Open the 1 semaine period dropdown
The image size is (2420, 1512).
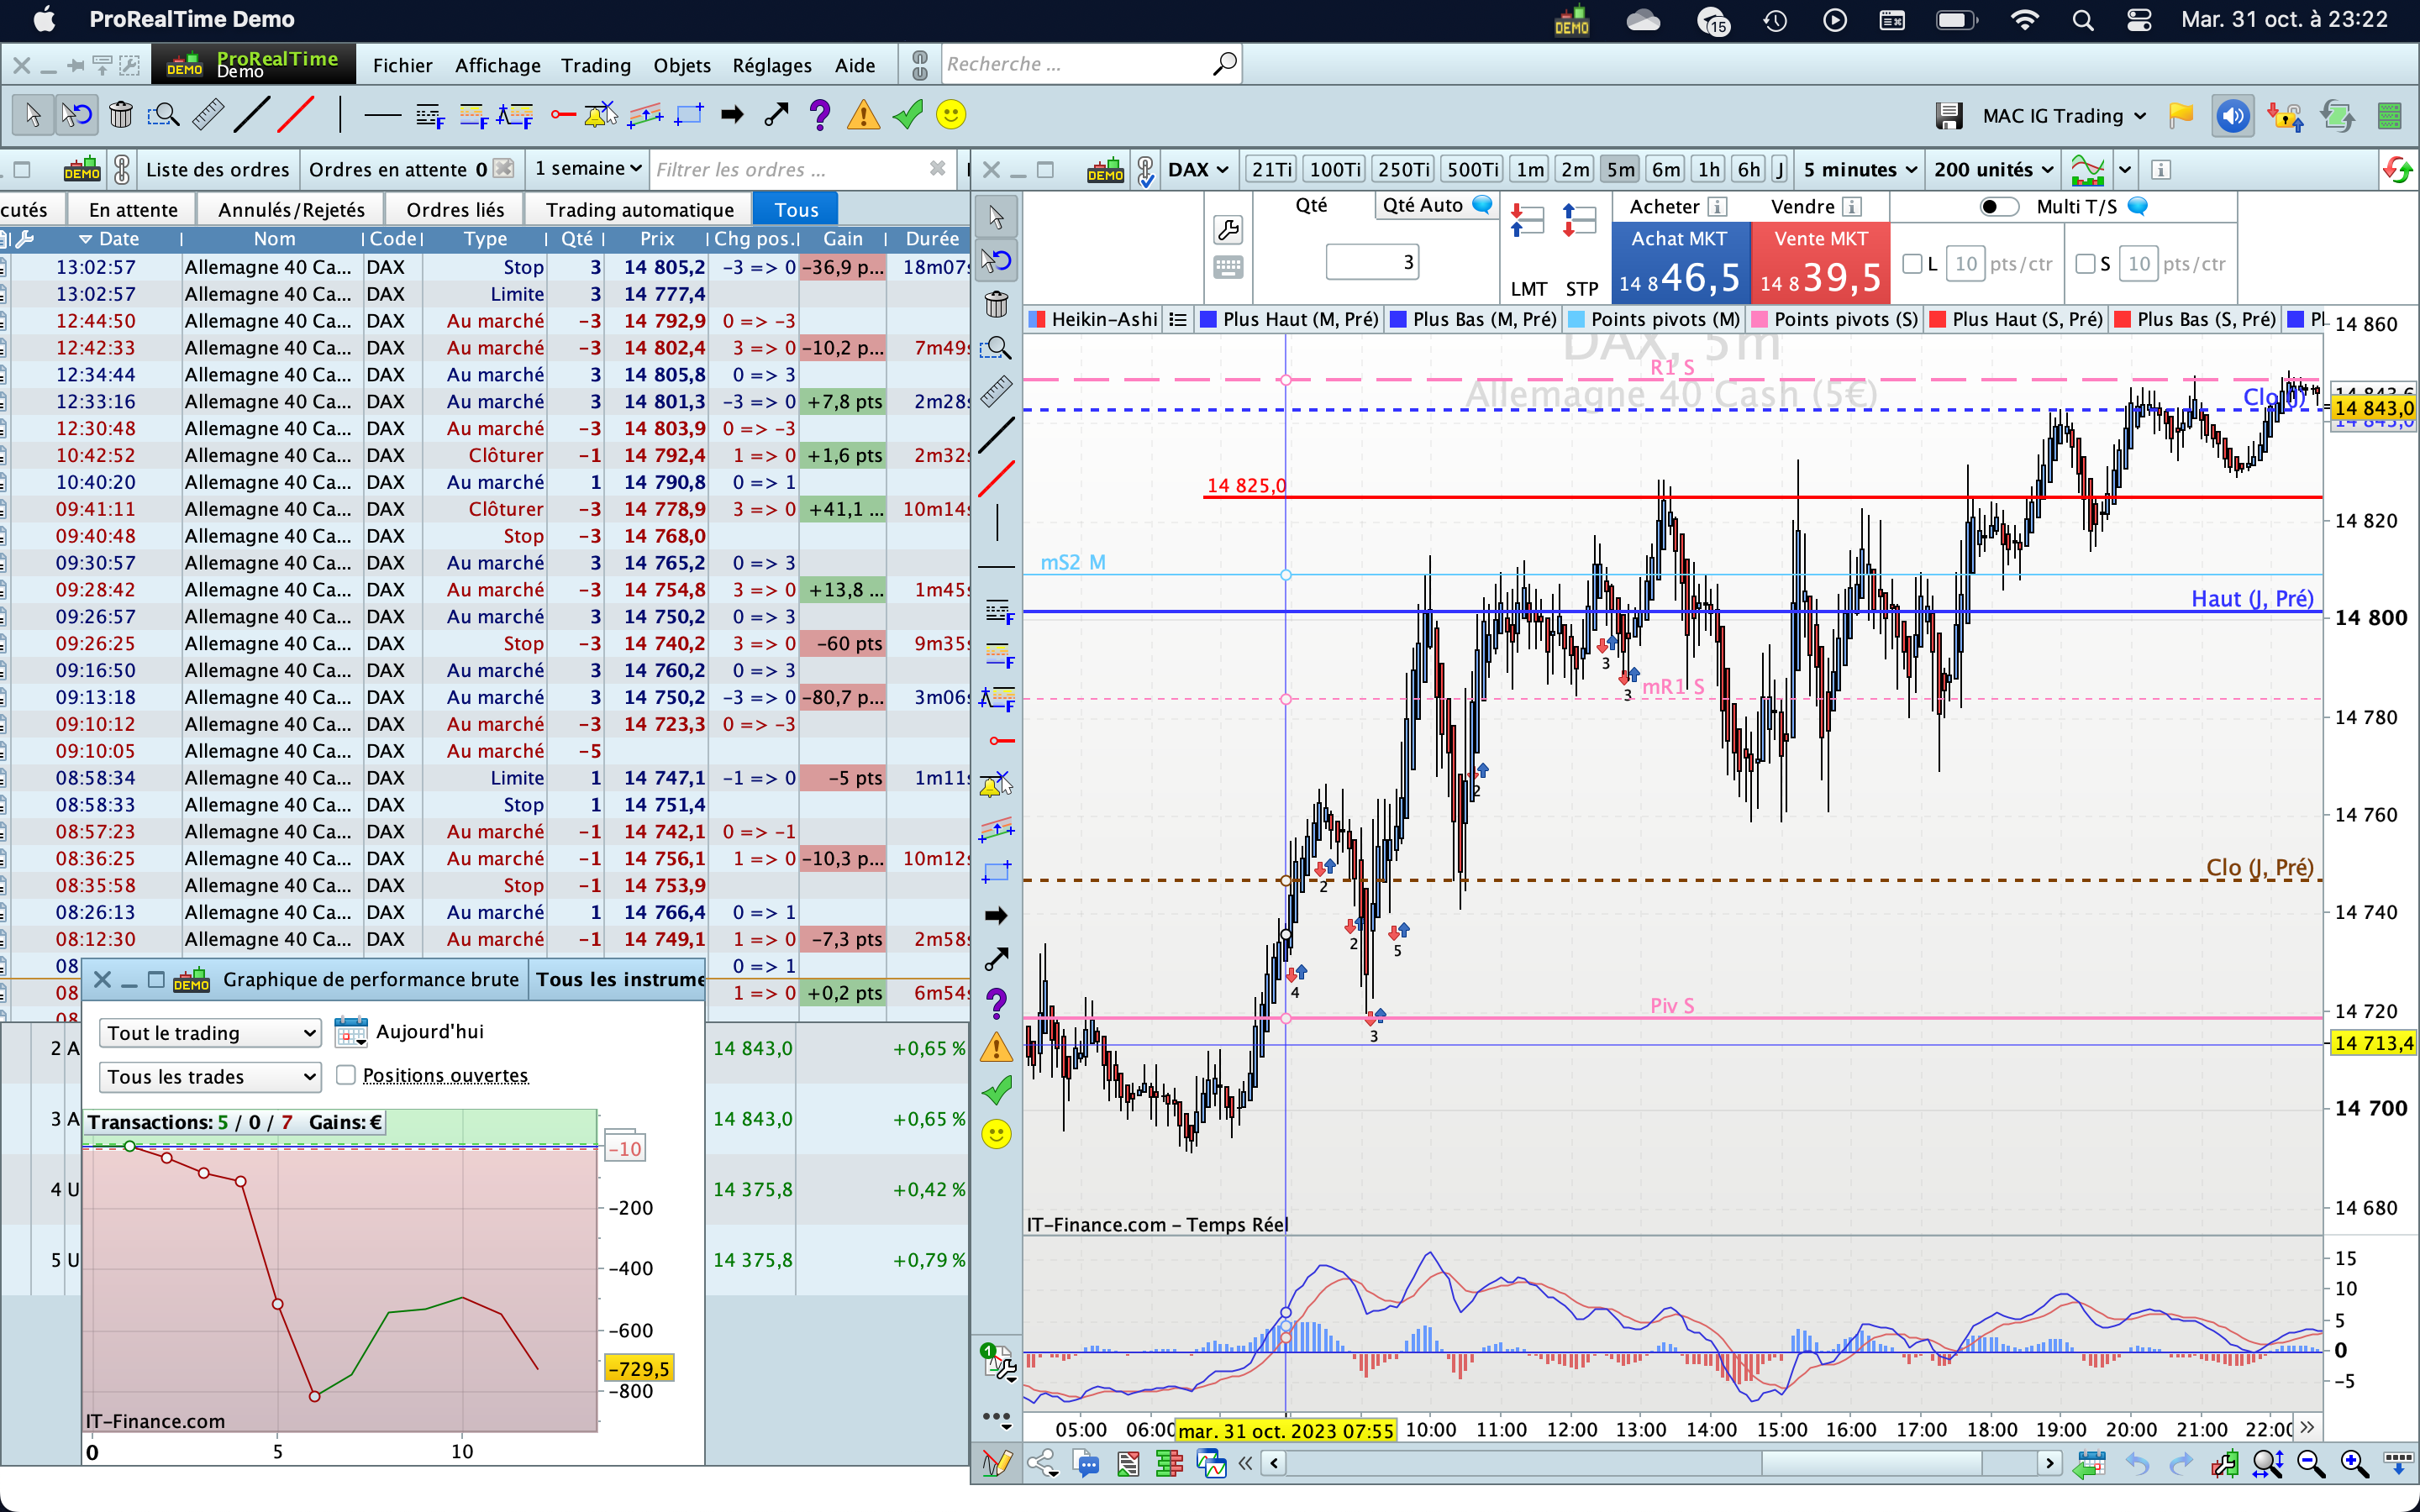588,169
